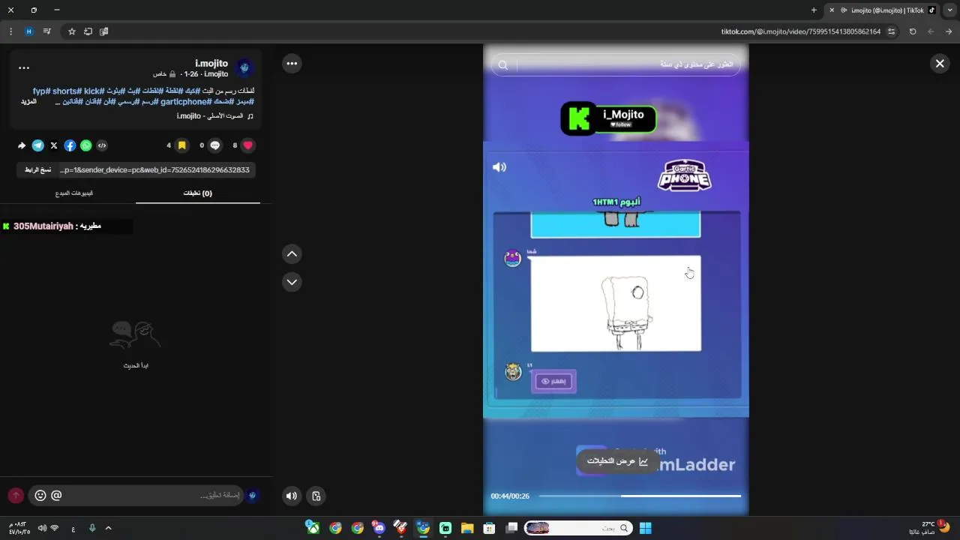Viewport: 960px width, 540px height.
Task: Open a new browser tab
Action: coord(814,10)
